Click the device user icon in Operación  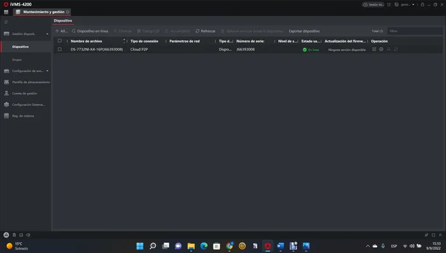pyautogui.click(x=389, y=49)
